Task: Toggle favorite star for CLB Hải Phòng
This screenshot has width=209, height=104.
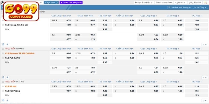Action: (x=3, y=91)
